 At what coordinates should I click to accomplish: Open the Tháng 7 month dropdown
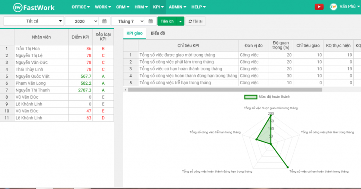coord(128,21)
